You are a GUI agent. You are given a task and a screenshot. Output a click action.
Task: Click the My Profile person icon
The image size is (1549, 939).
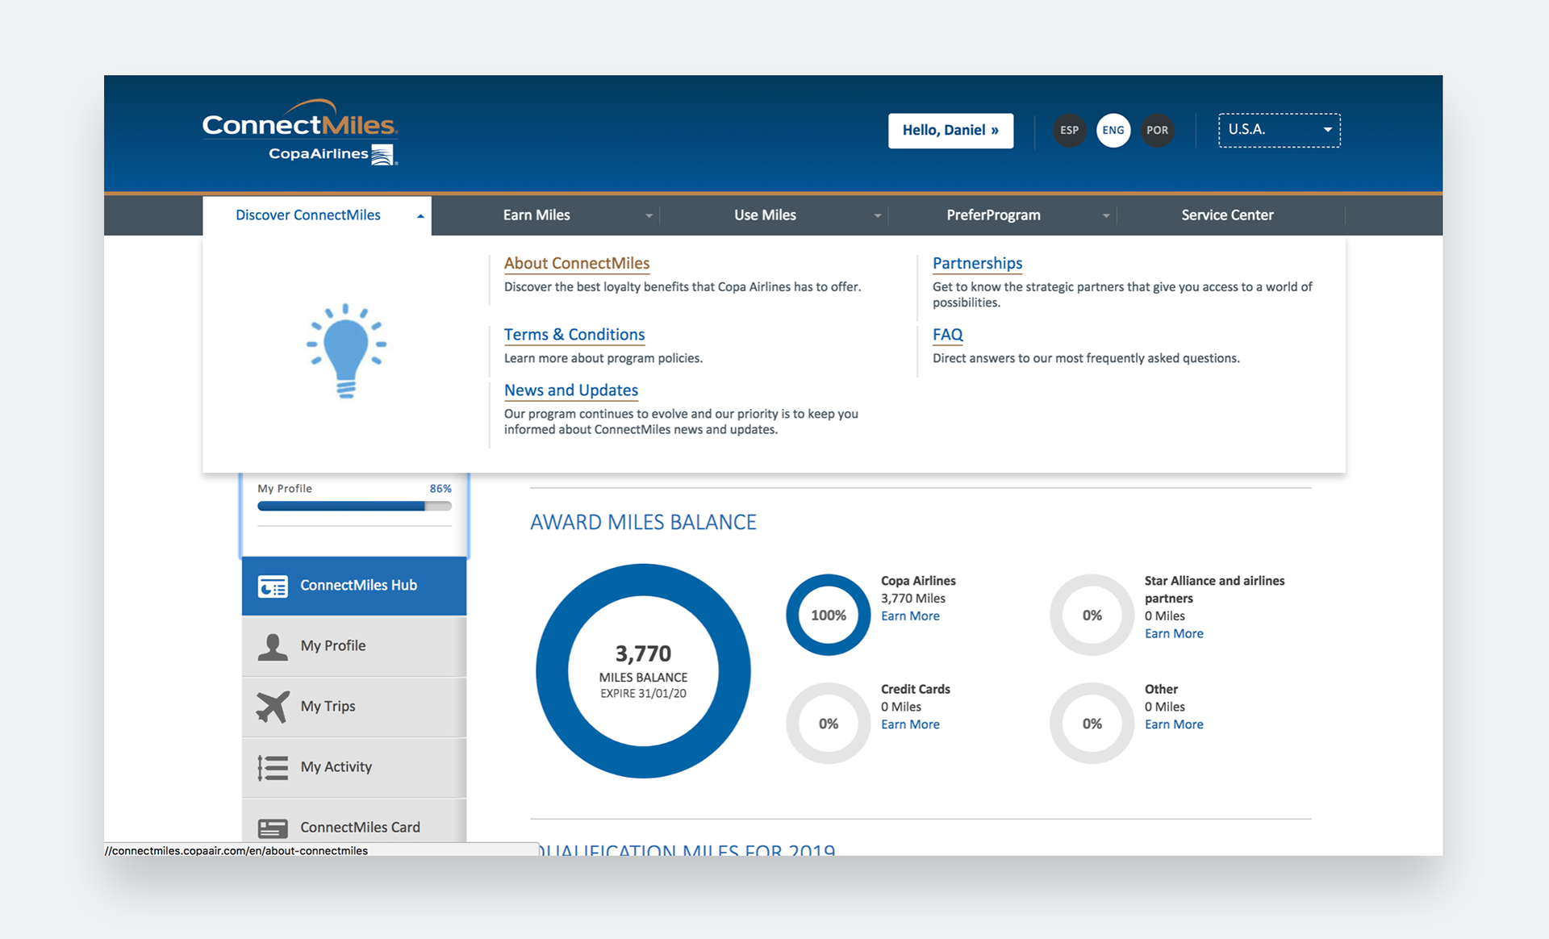point(273,646)
